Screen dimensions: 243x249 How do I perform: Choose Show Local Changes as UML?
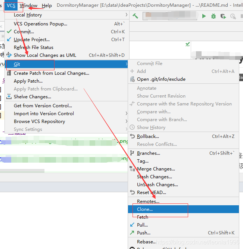[x=67, y=55]
